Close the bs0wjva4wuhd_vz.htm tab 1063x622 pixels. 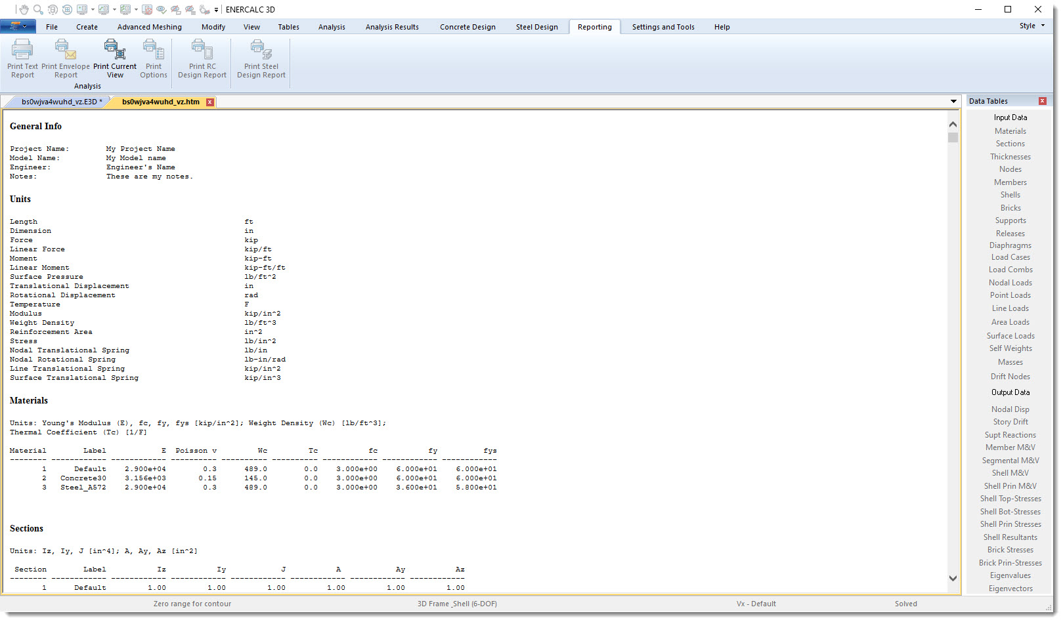pyautogui.click(x=209, y=102)
